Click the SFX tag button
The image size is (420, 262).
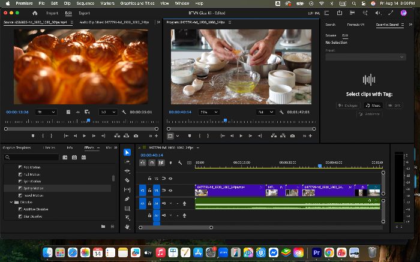coord(395,106)
